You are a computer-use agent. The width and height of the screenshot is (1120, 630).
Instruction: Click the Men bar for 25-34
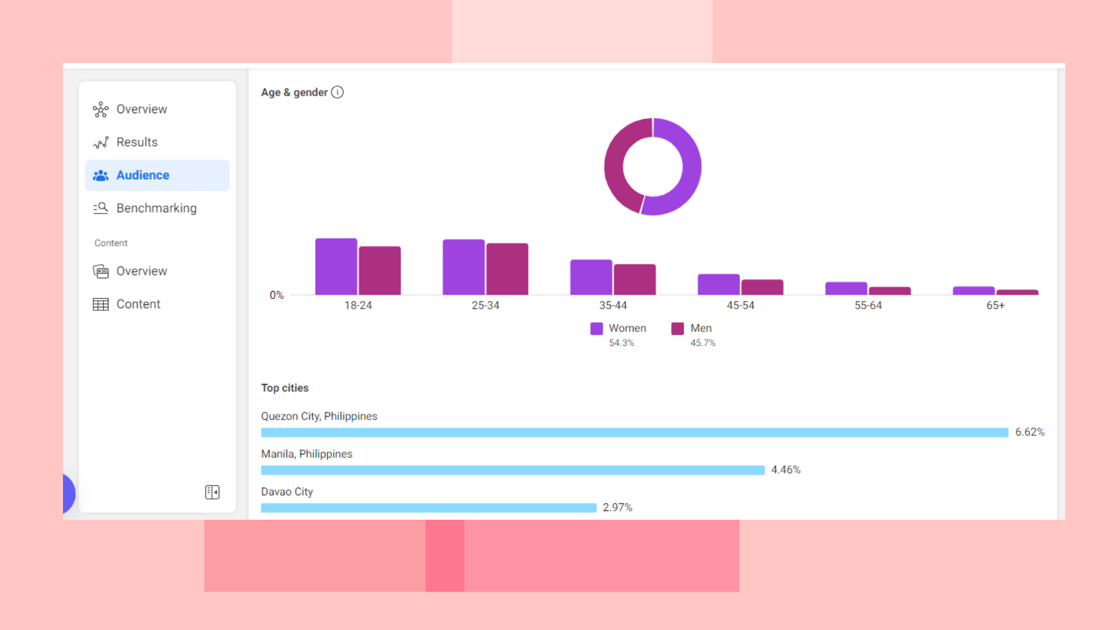click(x=508, y=269)
